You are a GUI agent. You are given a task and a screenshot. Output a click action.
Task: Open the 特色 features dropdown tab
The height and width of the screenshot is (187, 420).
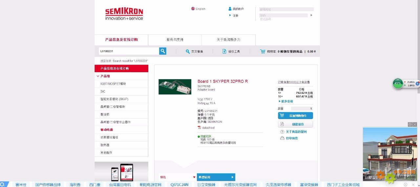[x=178, y=177]
